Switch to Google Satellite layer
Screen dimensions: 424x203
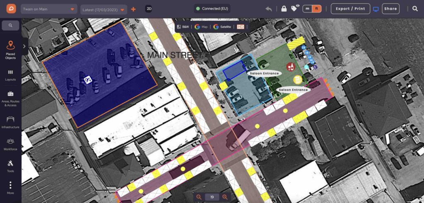[x=222, y=27]
